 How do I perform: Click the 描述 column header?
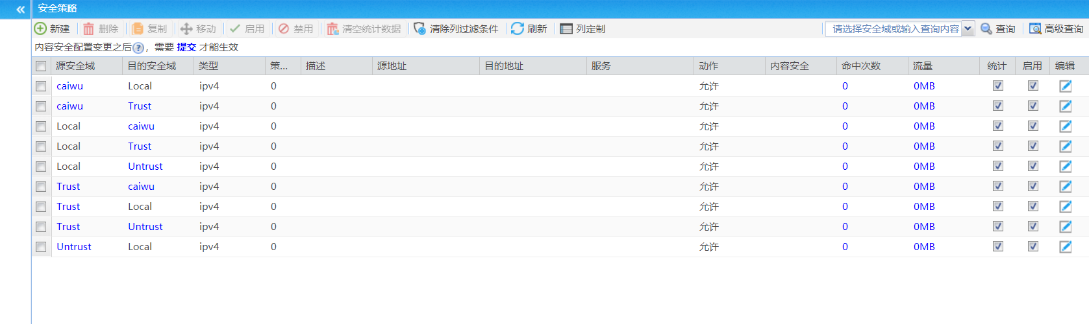point(336,66)
